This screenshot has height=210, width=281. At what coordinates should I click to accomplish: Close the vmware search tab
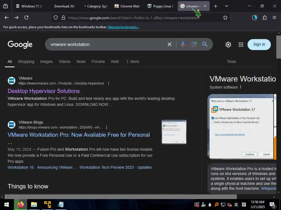205,6
